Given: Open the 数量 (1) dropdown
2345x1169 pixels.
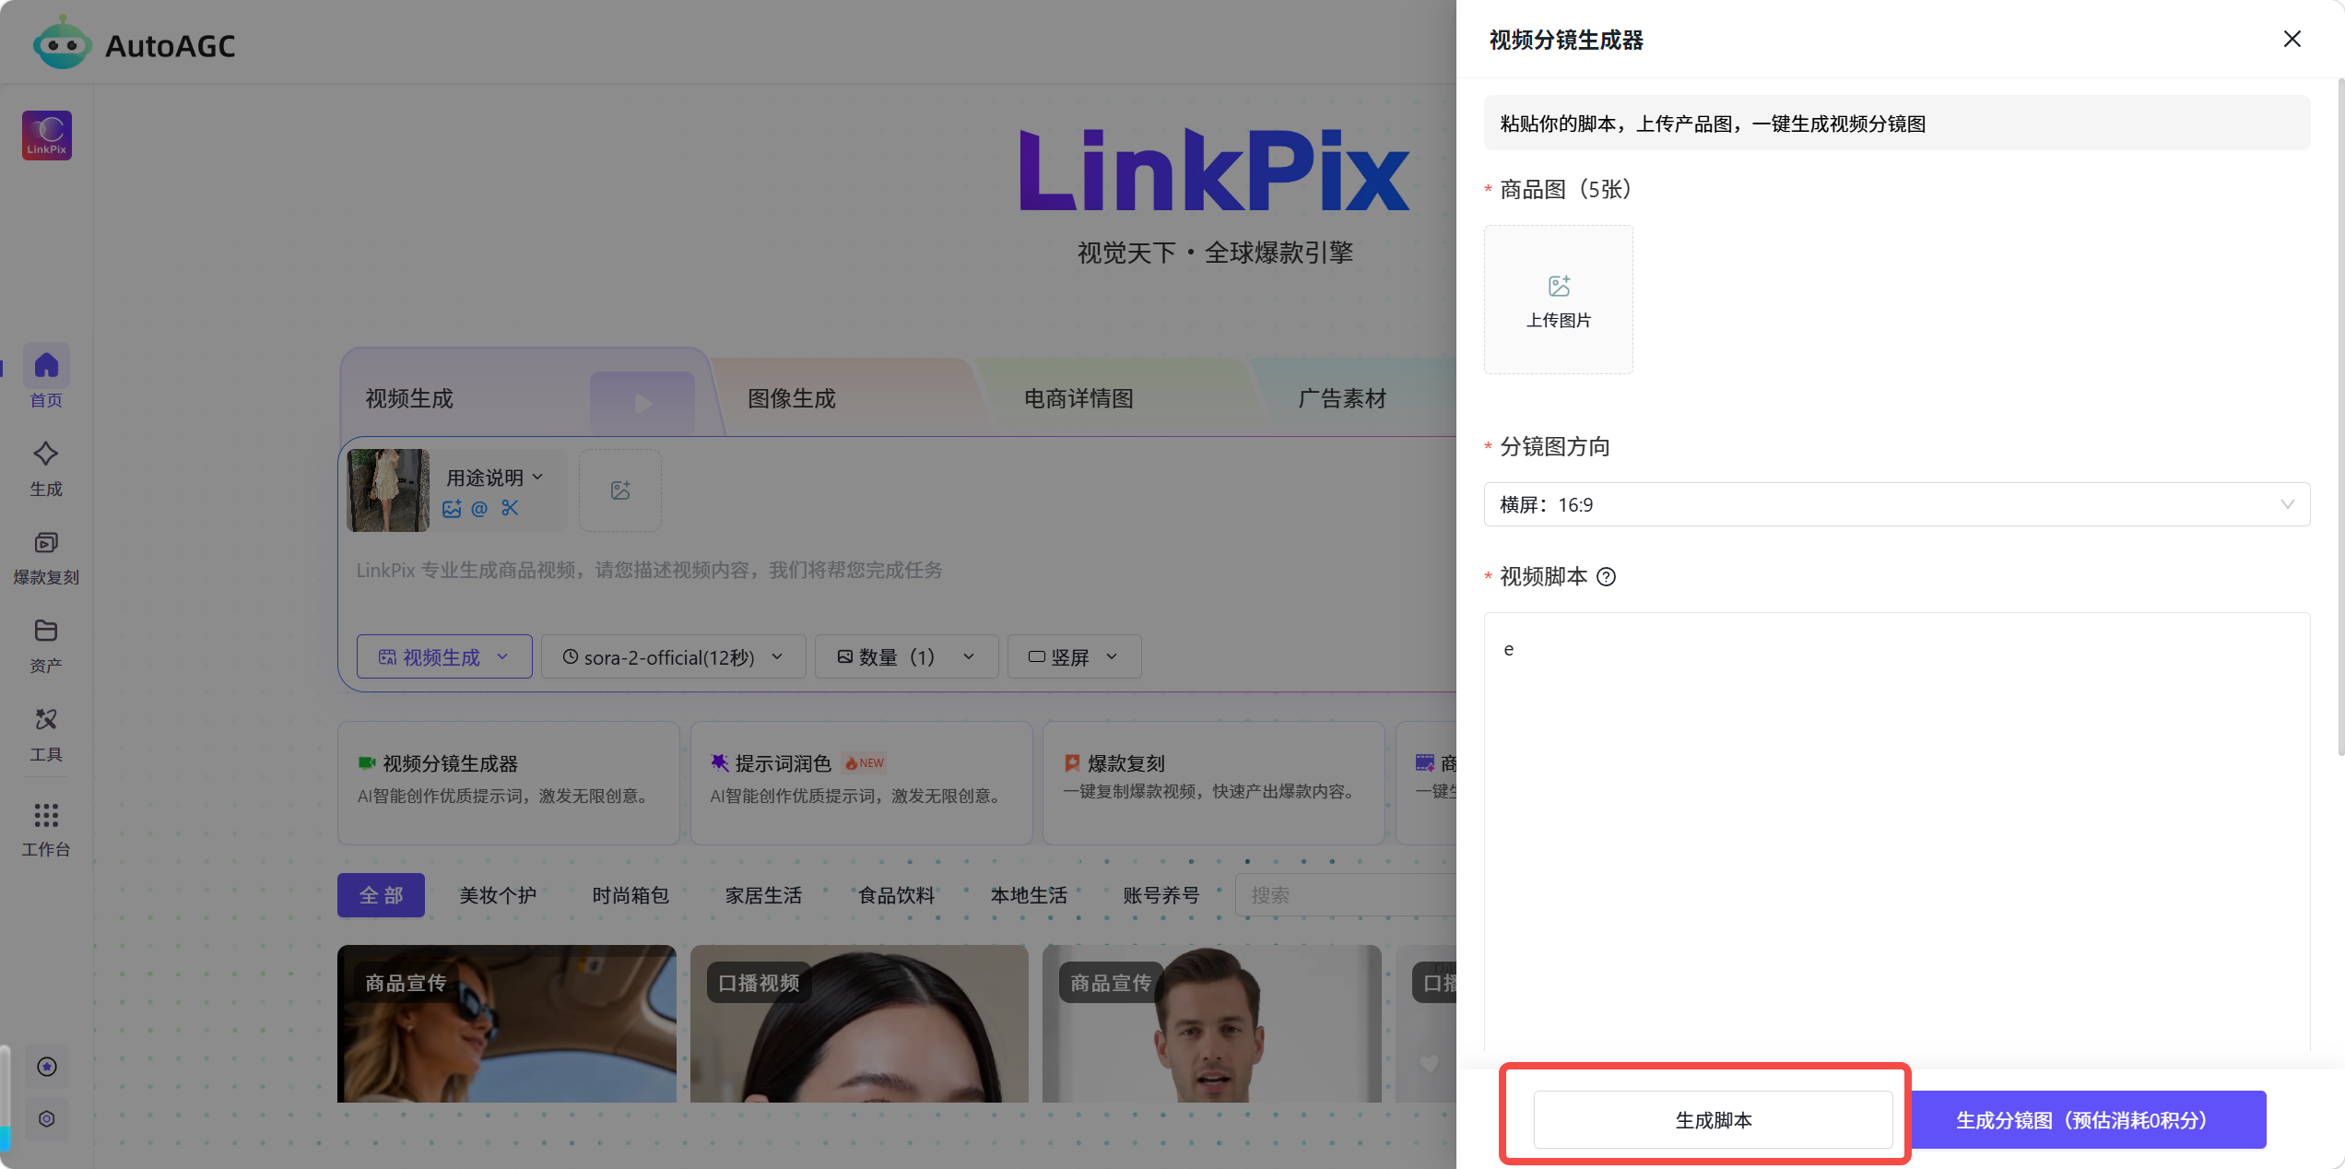Looking at the screenshot, I should 906,656.
